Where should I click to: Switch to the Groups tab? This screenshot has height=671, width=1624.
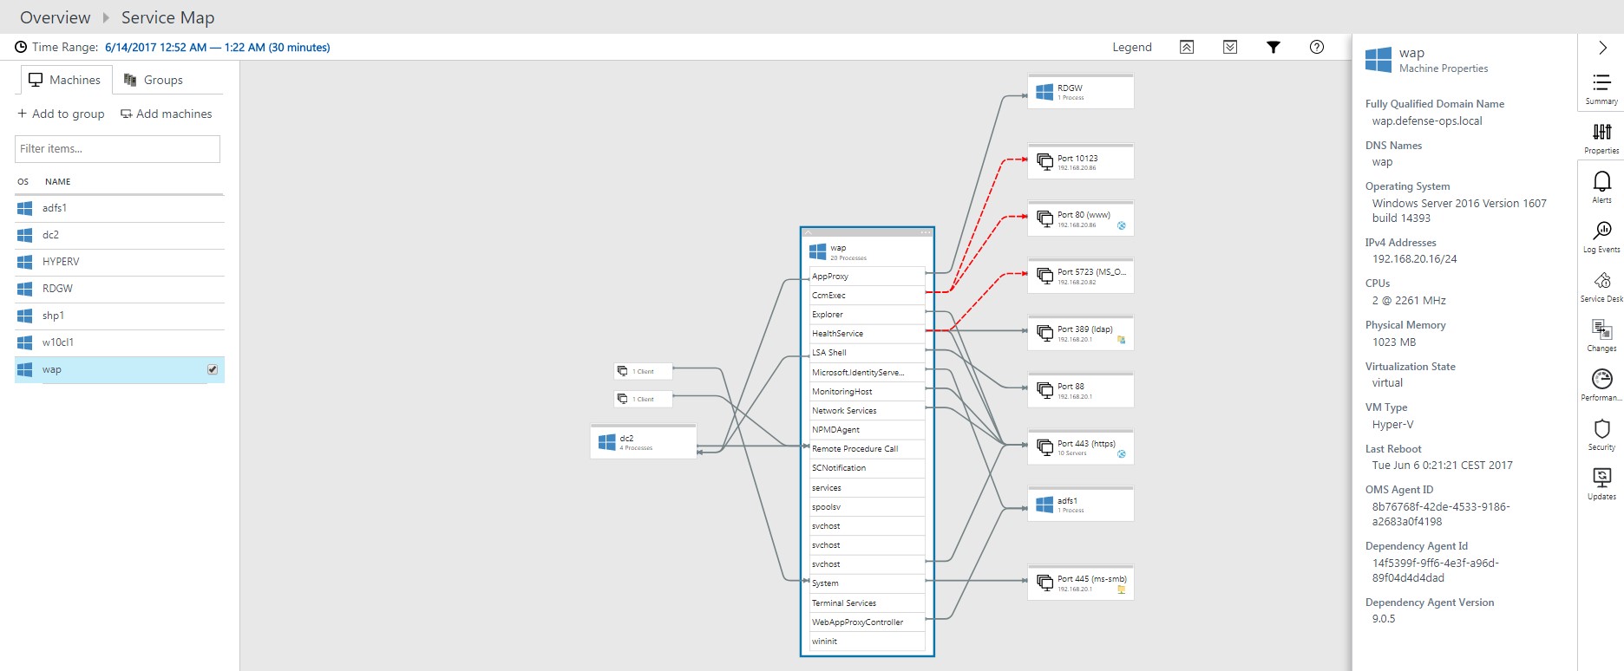point(154,80)
